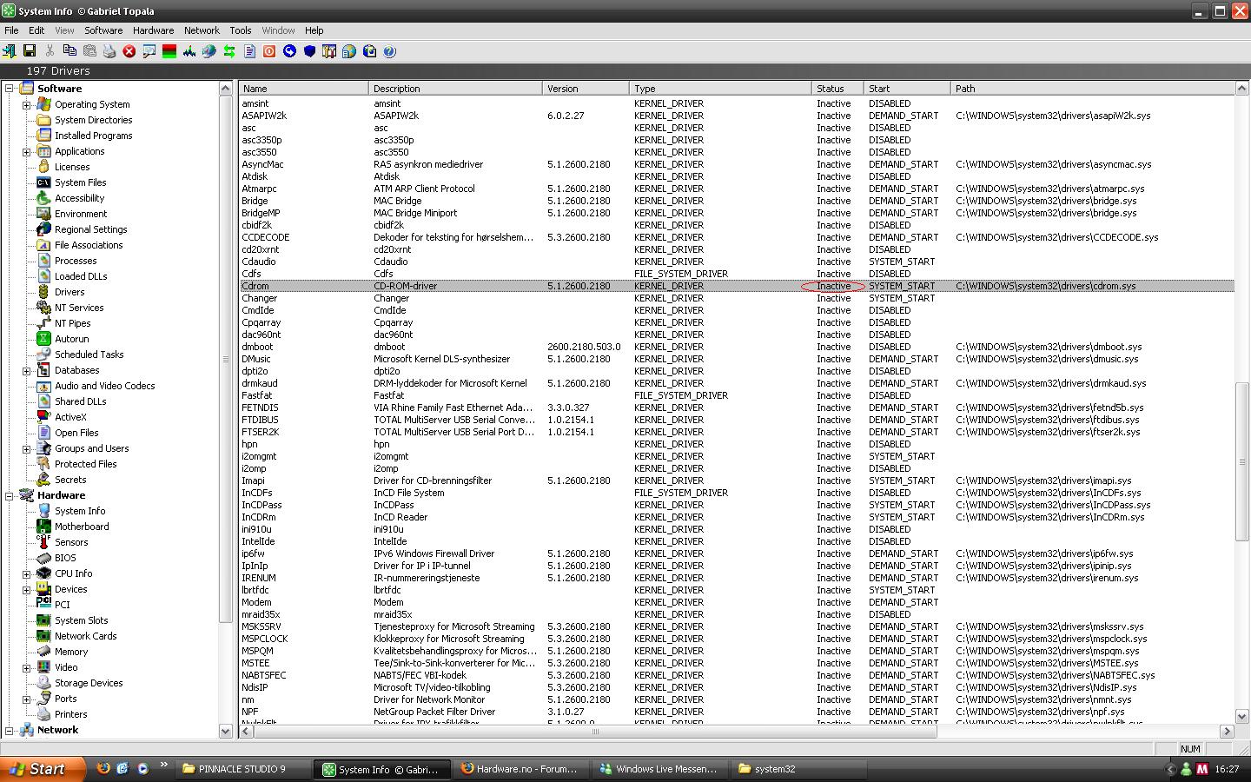
Task: Expand the Ports tree node
Action: click(26, 699)
